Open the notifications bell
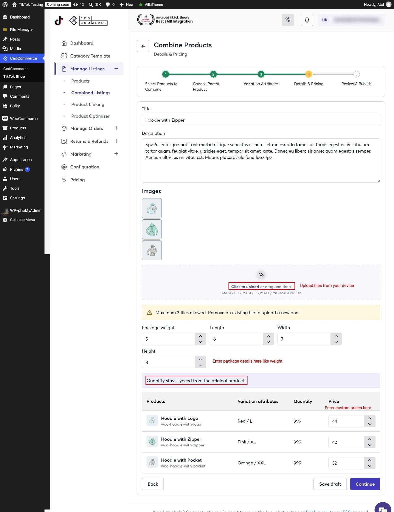The image size is (394, 512). coord(307,20)
